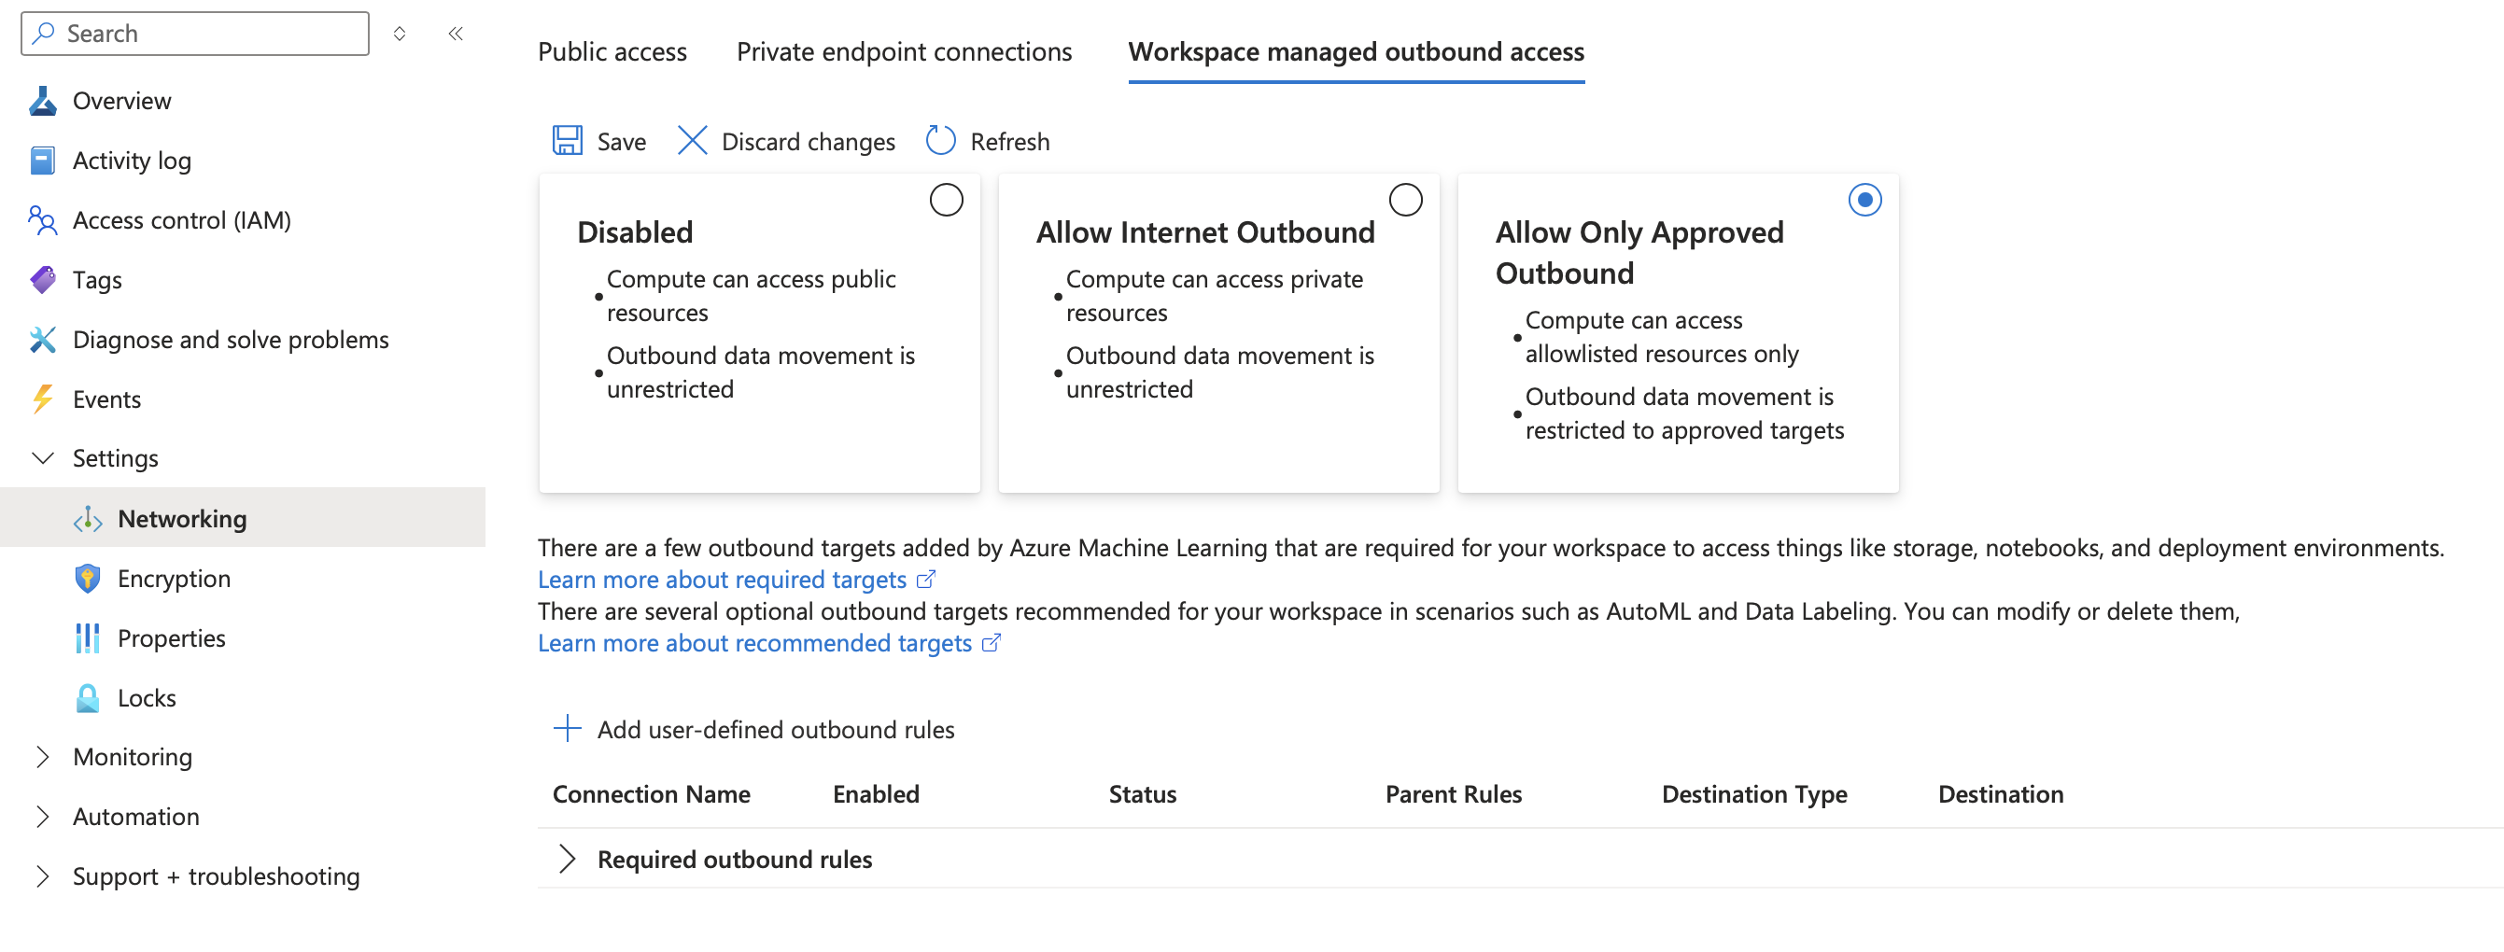Expand Support + troubleshooting section
Viewport: 2504px width, 952px height.
43,877
